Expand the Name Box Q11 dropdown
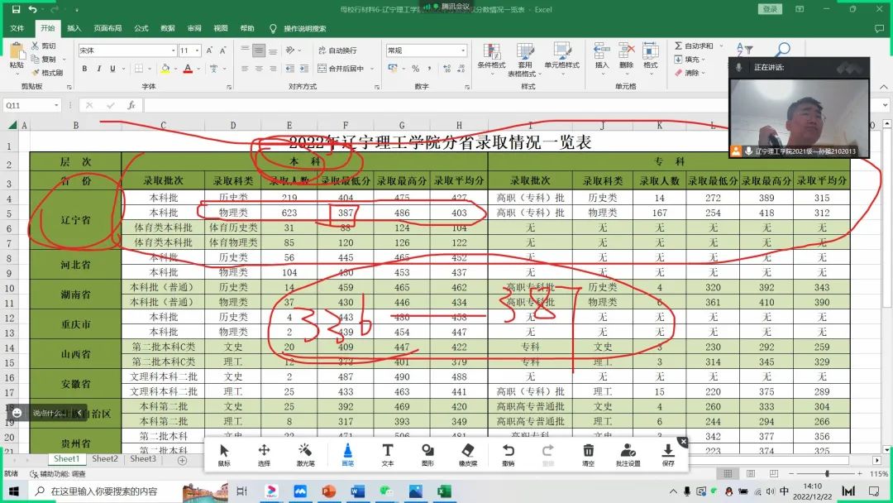This screenshot has width=893, height=503. (x=56, y=105)
